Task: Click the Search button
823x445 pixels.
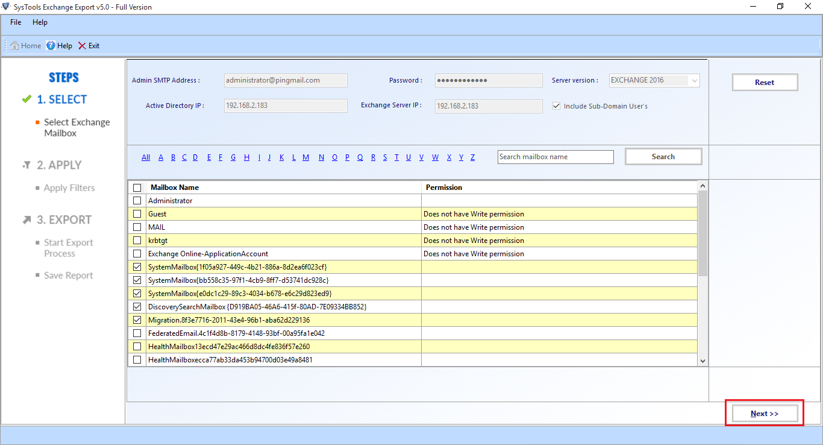Action: click(663, 157)
